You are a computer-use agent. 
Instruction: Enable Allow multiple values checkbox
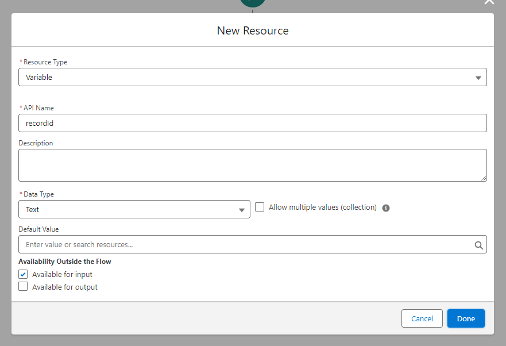point(260,207)
